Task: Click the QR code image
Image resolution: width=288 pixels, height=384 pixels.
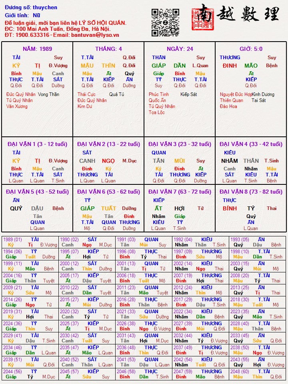Action: click(165, 22)
